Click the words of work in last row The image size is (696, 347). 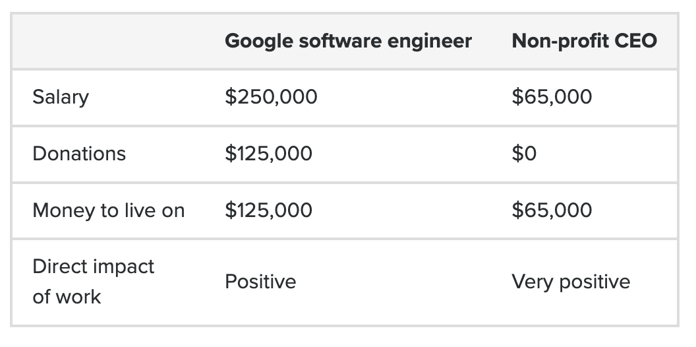[67, 297]
